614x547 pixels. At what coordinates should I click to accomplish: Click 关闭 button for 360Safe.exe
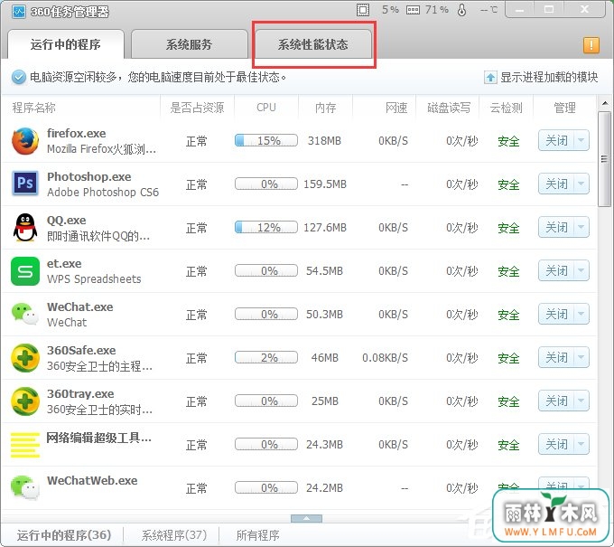556,357
